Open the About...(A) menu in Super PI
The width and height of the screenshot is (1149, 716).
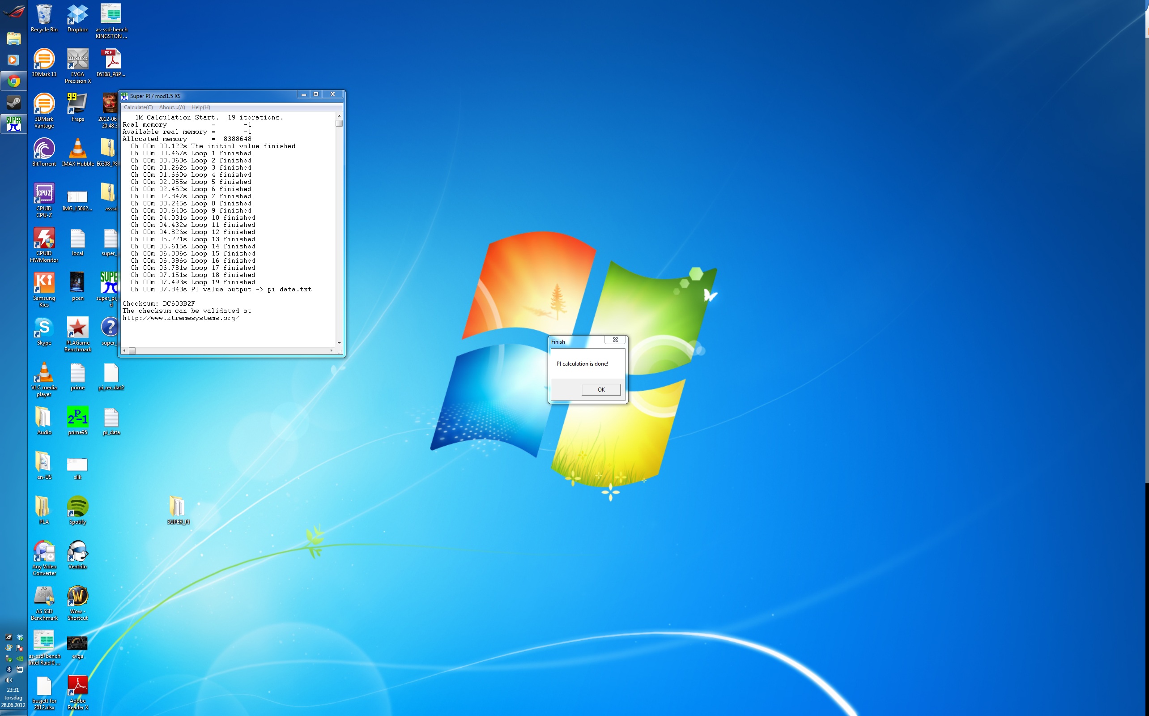[172, 107]
